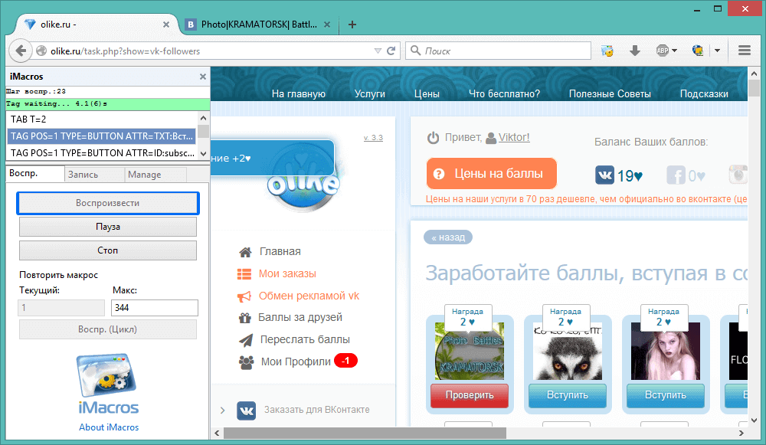Click the VK points balance icon
This screenshot has height=445, width=766.
[604, 175]
